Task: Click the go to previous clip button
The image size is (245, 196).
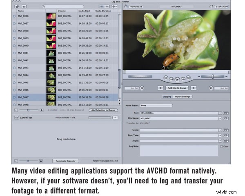Action: click(x=166, y=78)
